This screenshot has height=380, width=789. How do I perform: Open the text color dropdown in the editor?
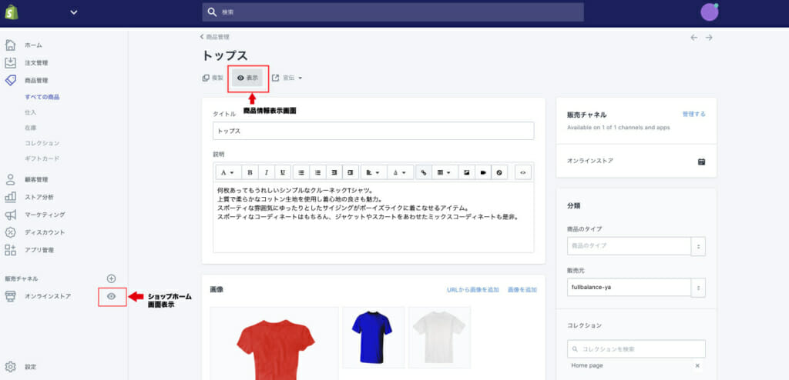point(400,172)
